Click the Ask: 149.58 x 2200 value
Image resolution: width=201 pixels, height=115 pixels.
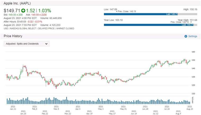[x=36, y=15]
